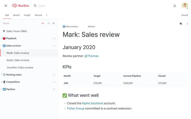
Task: Click the Nuclino brain logo
Action: [15, 6]
